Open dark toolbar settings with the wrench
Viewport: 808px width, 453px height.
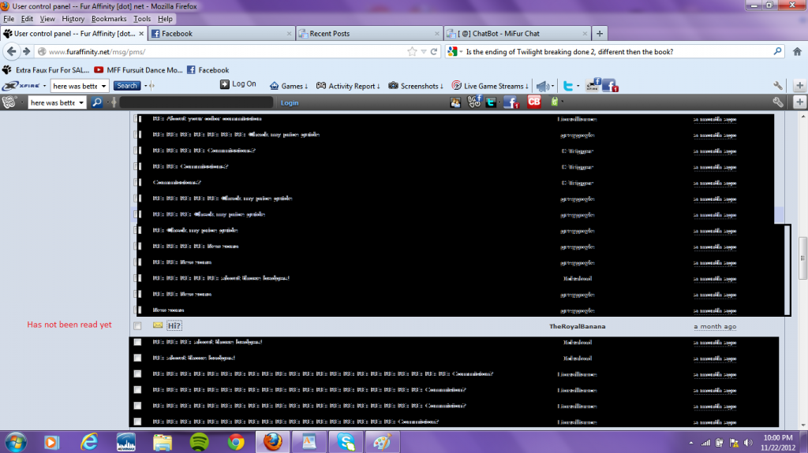pos(778,102)
